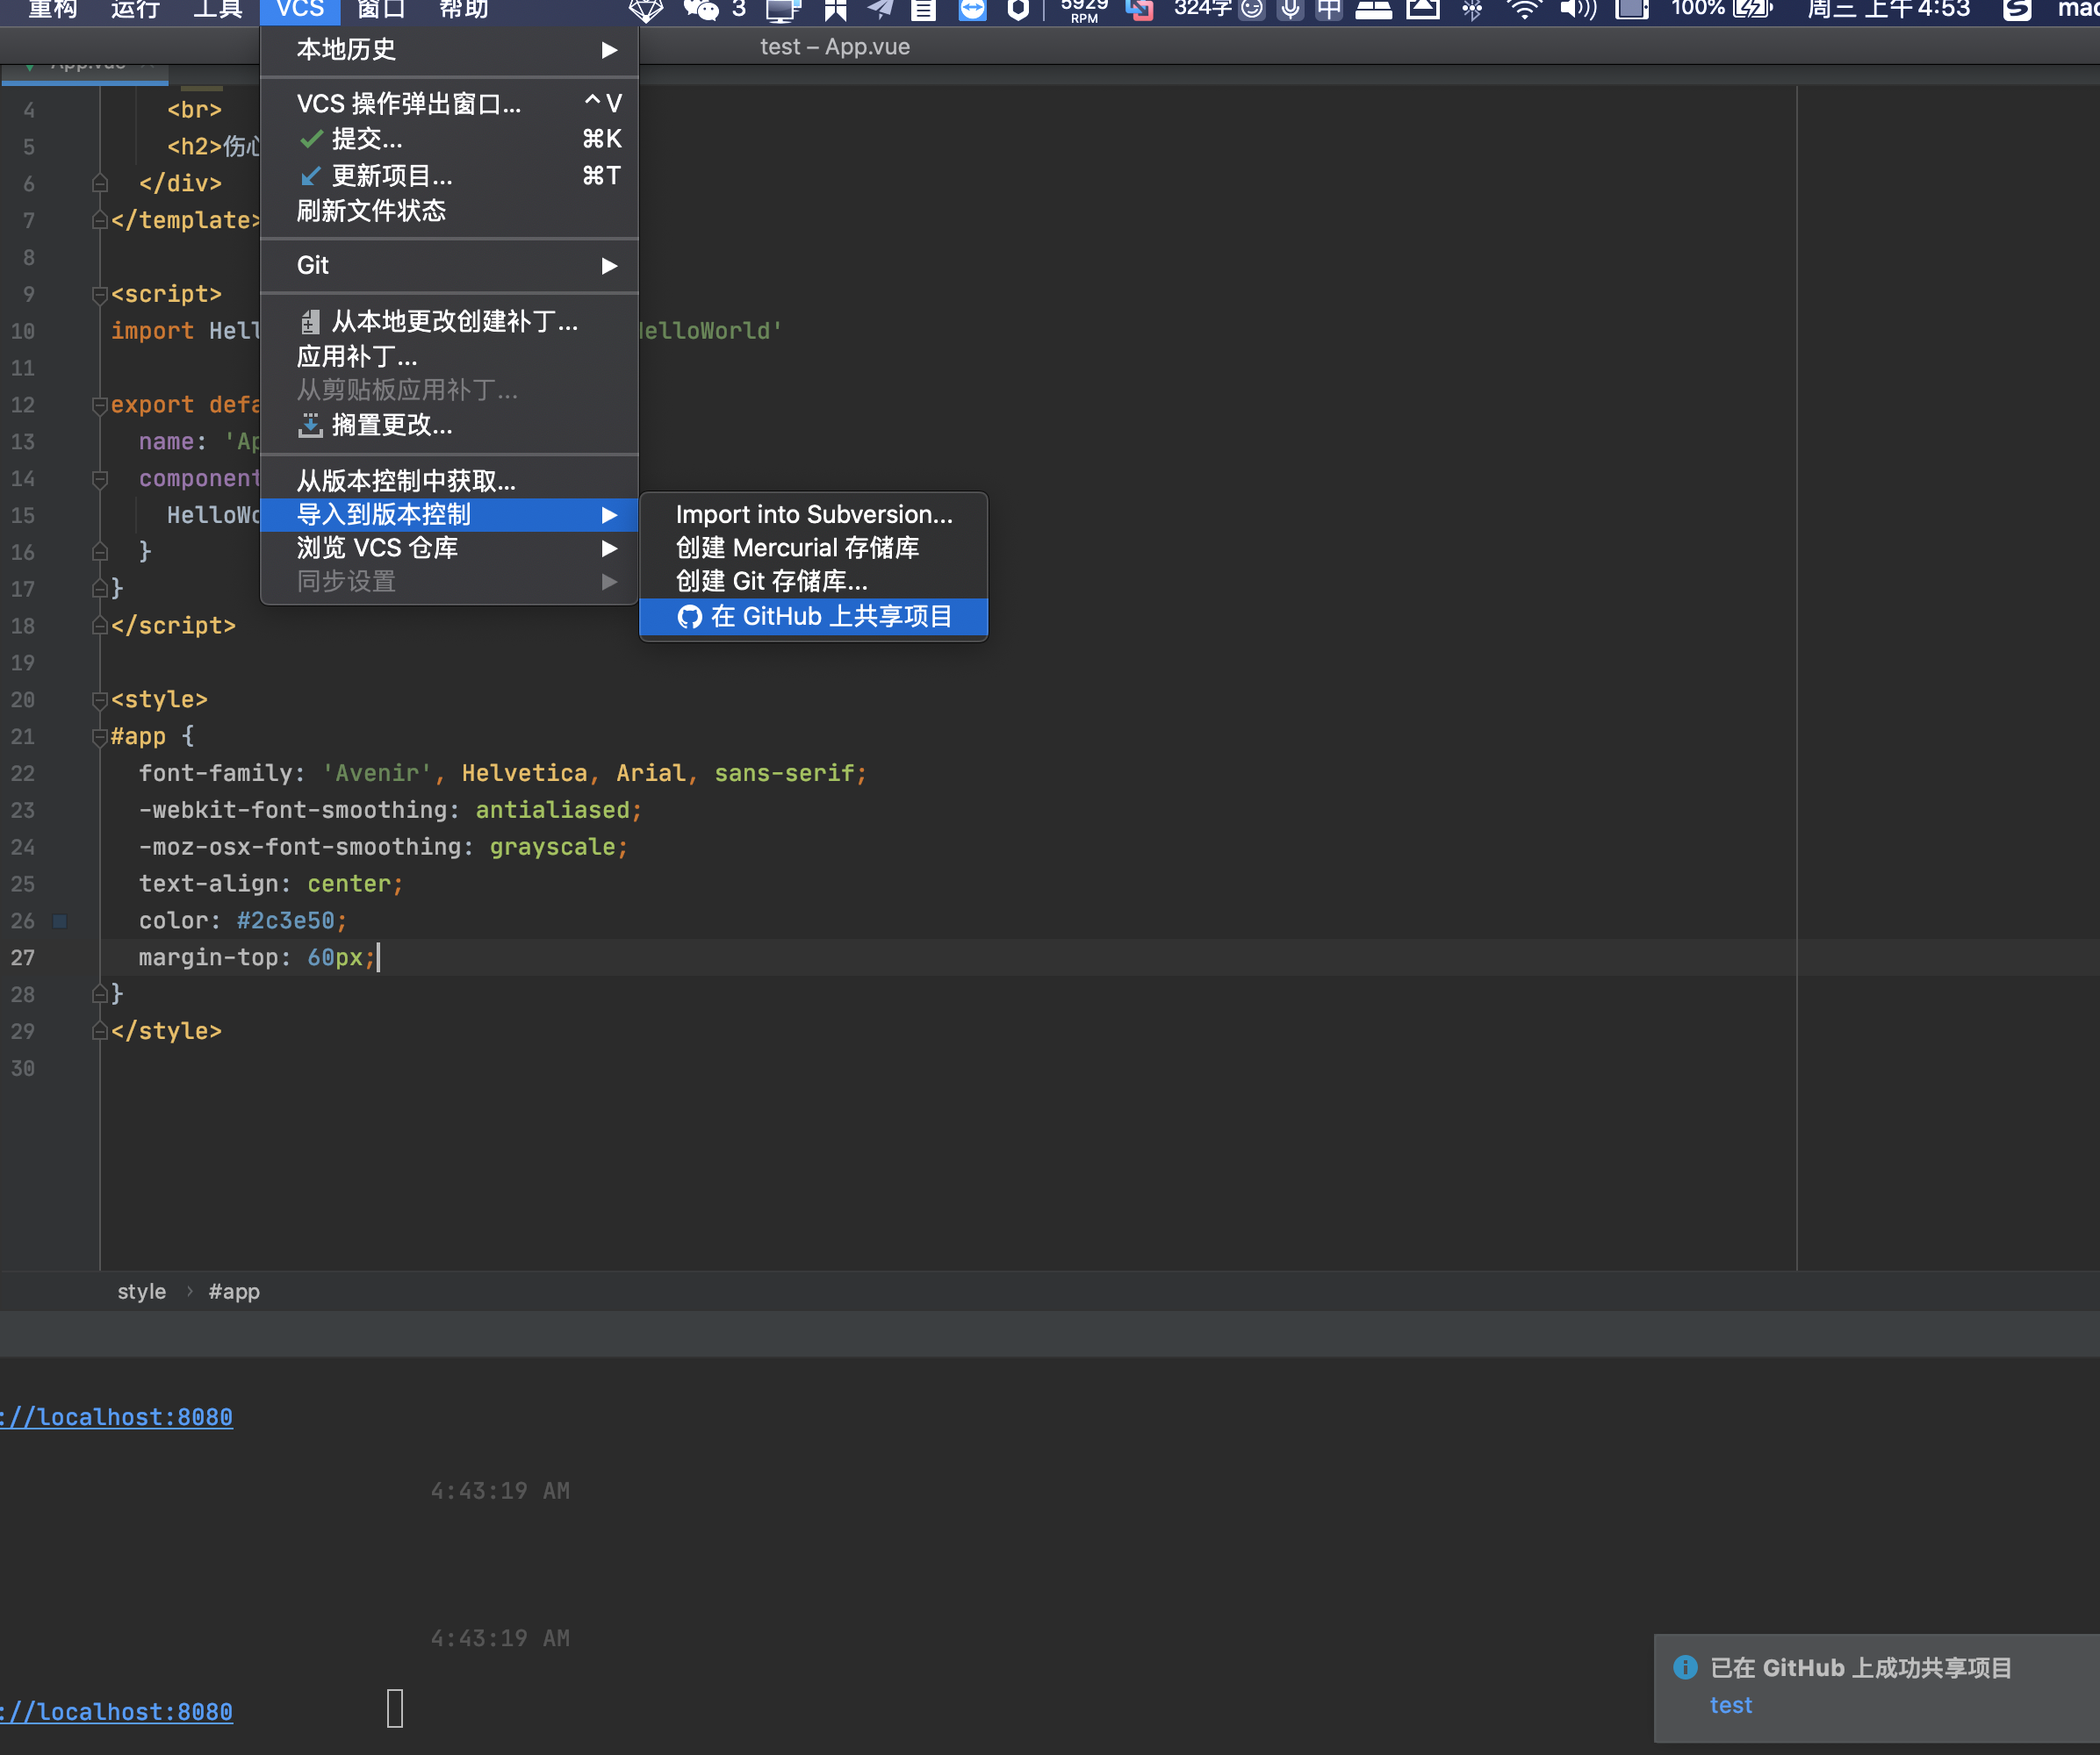Screen dimensions: 2100x1755
Task: Open the localhost:8080 link in terminal
Action: pyautogui.click(x=118, y=1417)
